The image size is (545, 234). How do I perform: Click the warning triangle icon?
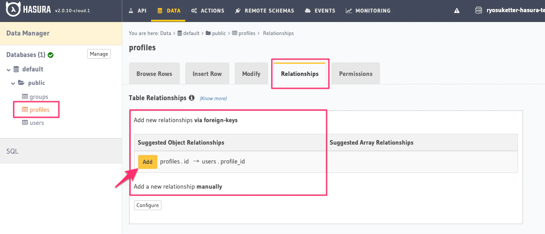click(x=457, y=11)
